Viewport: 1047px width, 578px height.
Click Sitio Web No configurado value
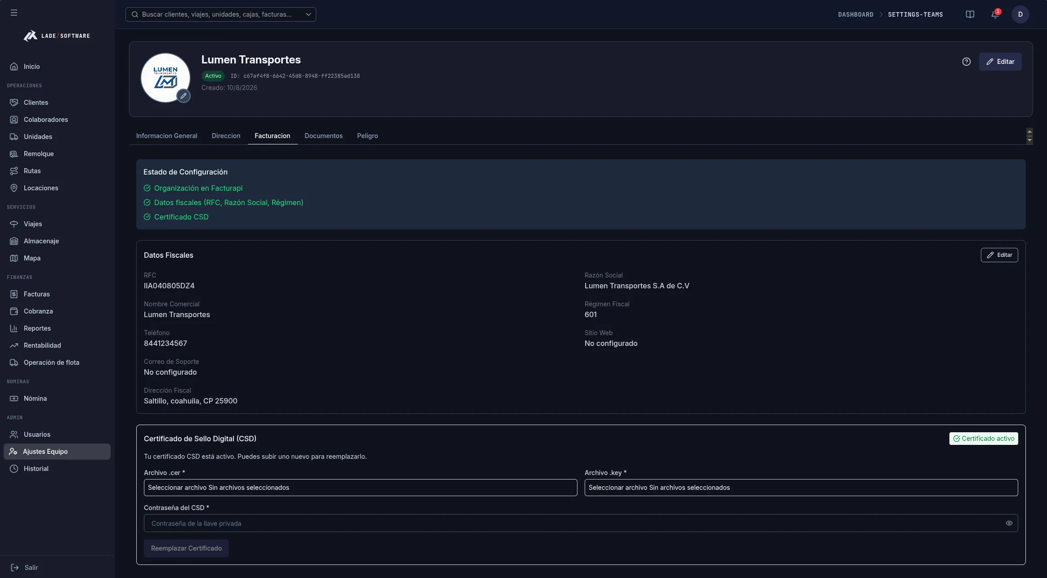(x=611, y=343)
